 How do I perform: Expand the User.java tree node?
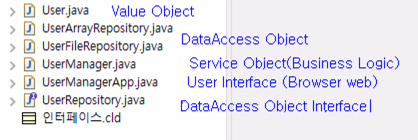point(12,12)
